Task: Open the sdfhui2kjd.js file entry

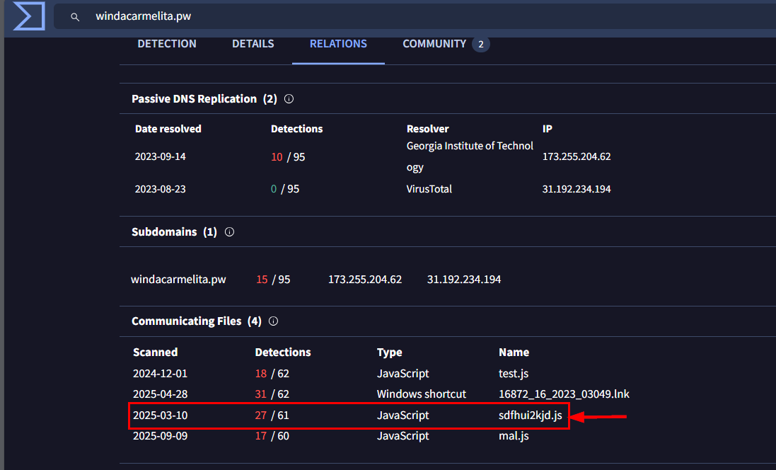Action: 530,415
